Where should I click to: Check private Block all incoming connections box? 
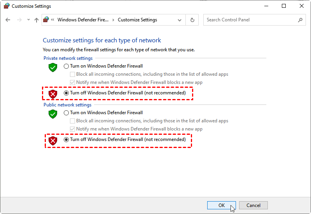click(72, 75)
